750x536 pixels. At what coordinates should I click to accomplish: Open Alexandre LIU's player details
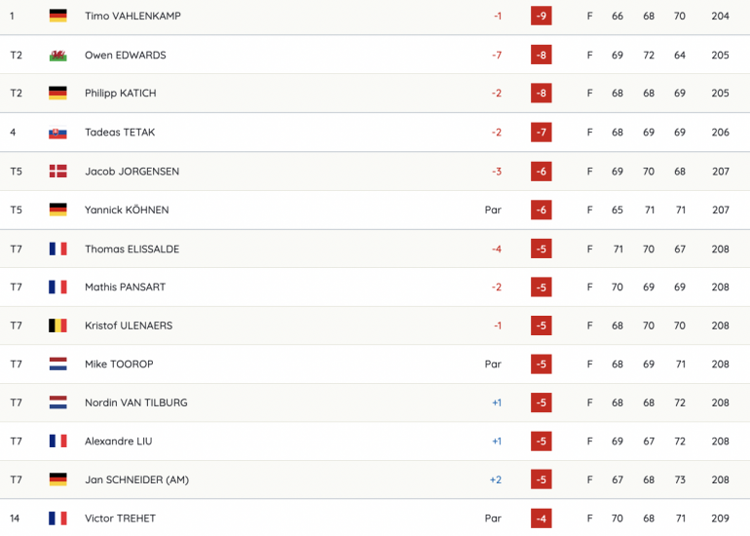119,441
